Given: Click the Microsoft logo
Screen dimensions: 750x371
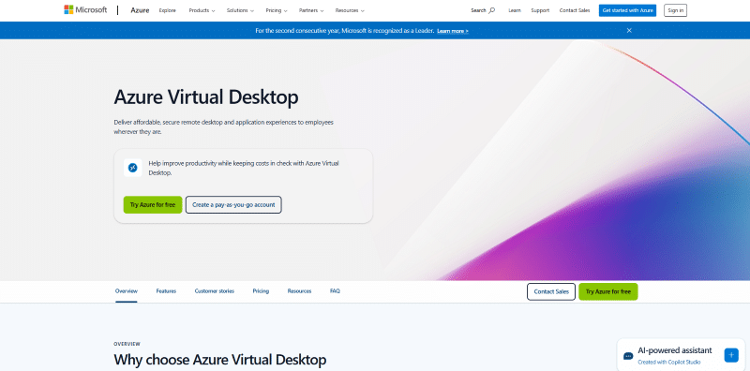Looking at the screenshot, I should [85, 10].
